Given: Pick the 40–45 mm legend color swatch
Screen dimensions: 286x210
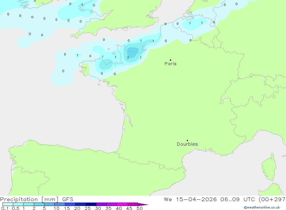Looking at the screenshot, I should pyautogui.click(x=122, y=204).
